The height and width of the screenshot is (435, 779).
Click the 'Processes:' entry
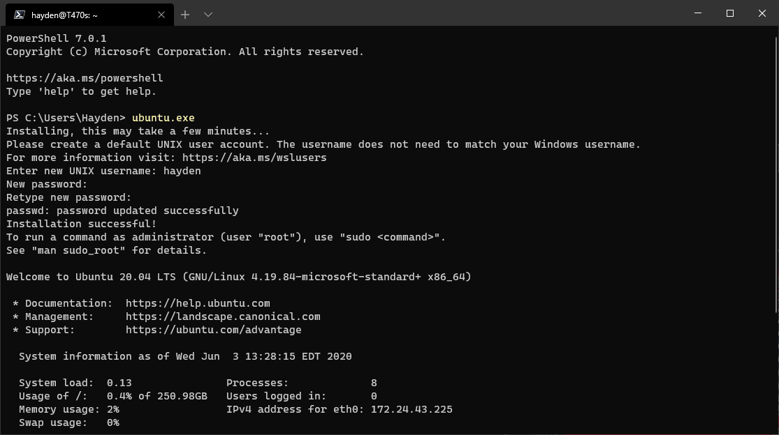pos(302,383)
